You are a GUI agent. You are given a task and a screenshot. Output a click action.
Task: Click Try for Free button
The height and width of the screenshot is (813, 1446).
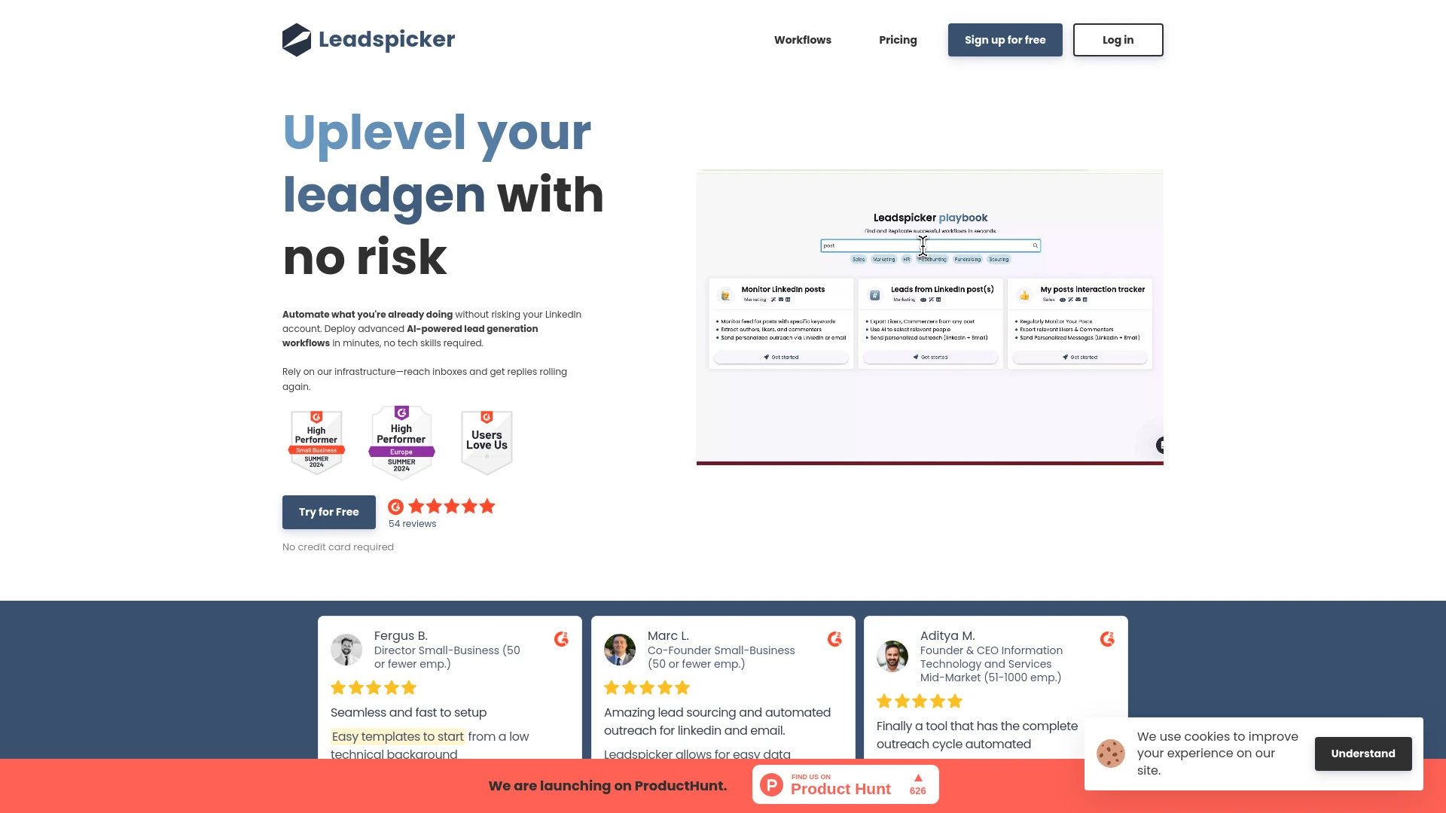click(x=328, y=511)
